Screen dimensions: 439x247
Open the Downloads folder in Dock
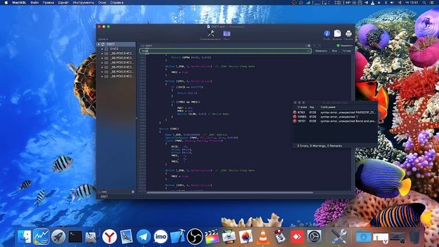point(364,237)
